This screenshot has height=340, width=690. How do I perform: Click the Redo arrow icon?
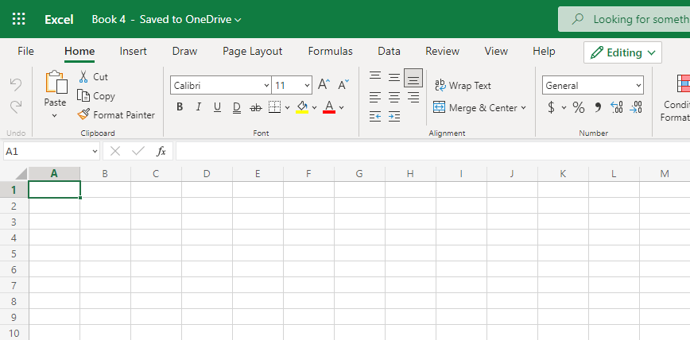pyautogui.click(x=16, y=106)
